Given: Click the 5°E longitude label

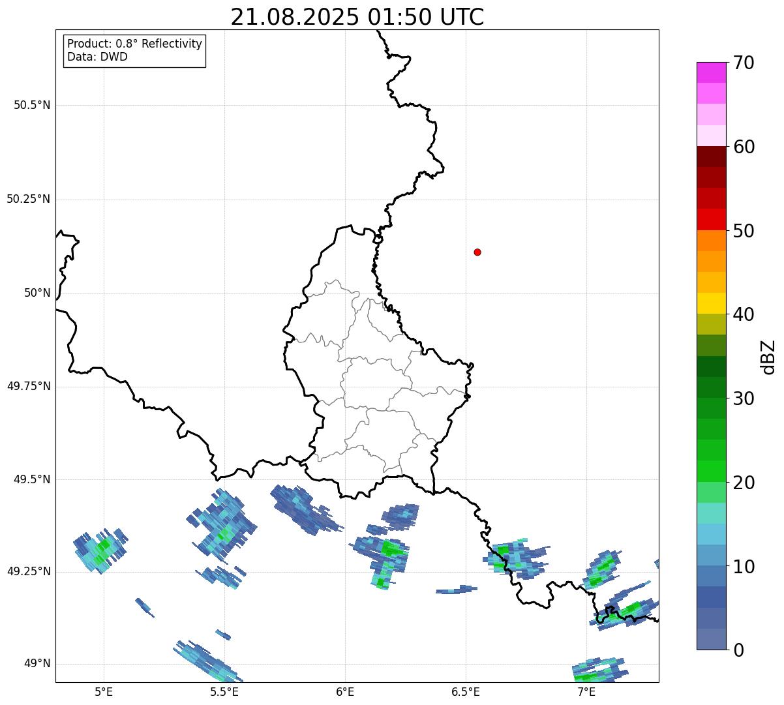Looking at the screenshot, I should coord(104,692).
